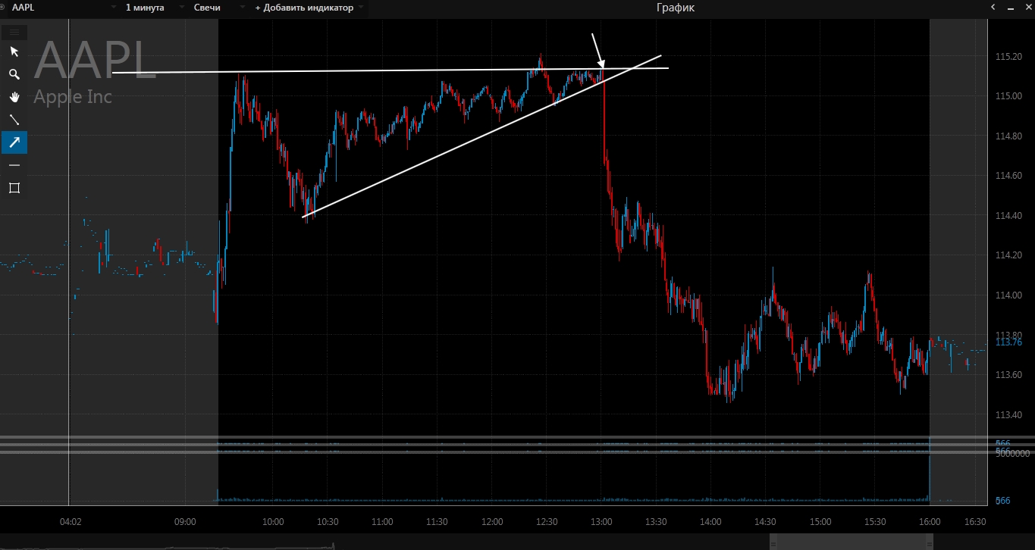The height and width of the screenshot is (550, 1035).
Task: Click the current price tag 113.76
Action: [1008, 342]
